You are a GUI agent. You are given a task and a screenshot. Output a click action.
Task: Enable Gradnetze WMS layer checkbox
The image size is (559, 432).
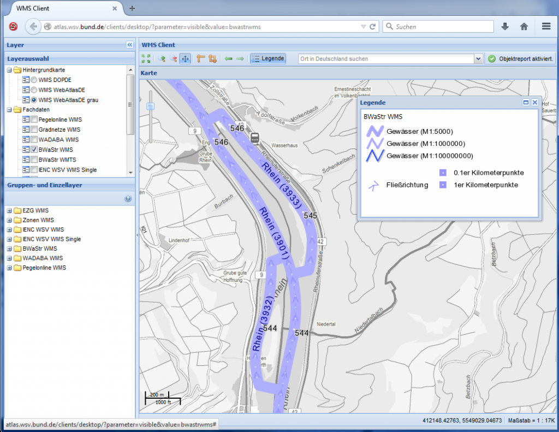click(x=34, y=129)
